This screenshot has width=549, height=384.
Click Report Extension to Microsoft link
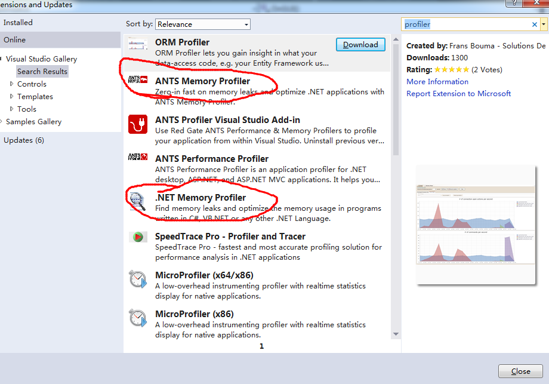(458, 94)
